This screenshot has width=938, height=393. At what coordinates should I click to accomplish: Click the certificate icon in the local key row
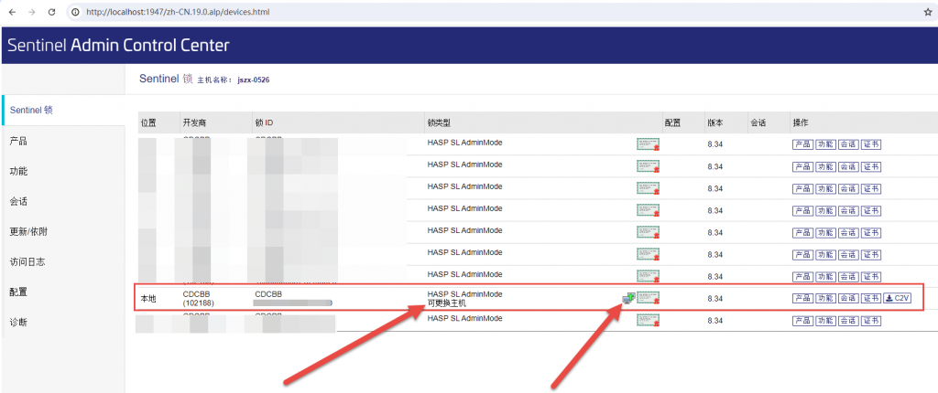(x=649, y=298)
